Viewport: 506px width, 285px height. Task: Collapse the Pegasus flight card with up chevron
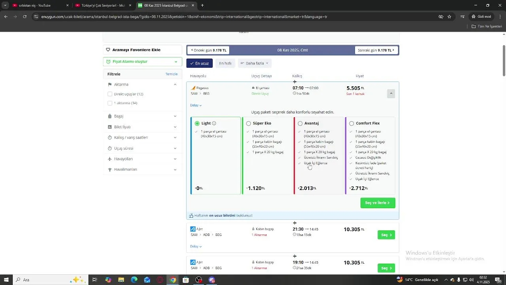(391, 94)
